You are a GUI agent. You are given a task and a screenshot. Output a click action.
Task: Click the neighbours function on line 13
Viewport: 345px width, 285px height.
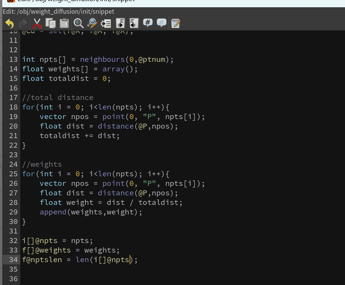tap(102, 60)
